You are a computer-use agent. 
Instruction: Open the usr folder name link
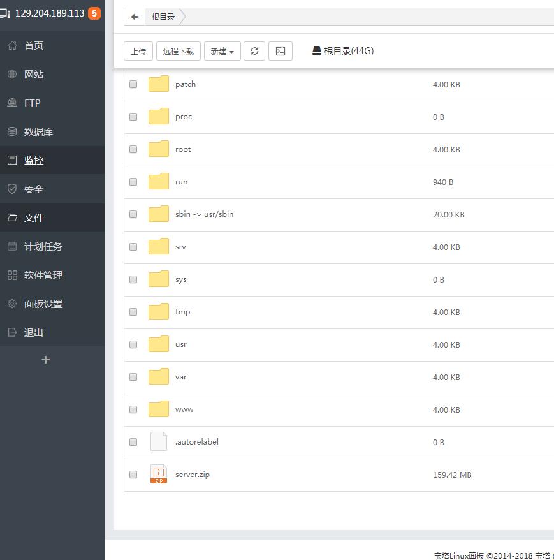[181, 344]
